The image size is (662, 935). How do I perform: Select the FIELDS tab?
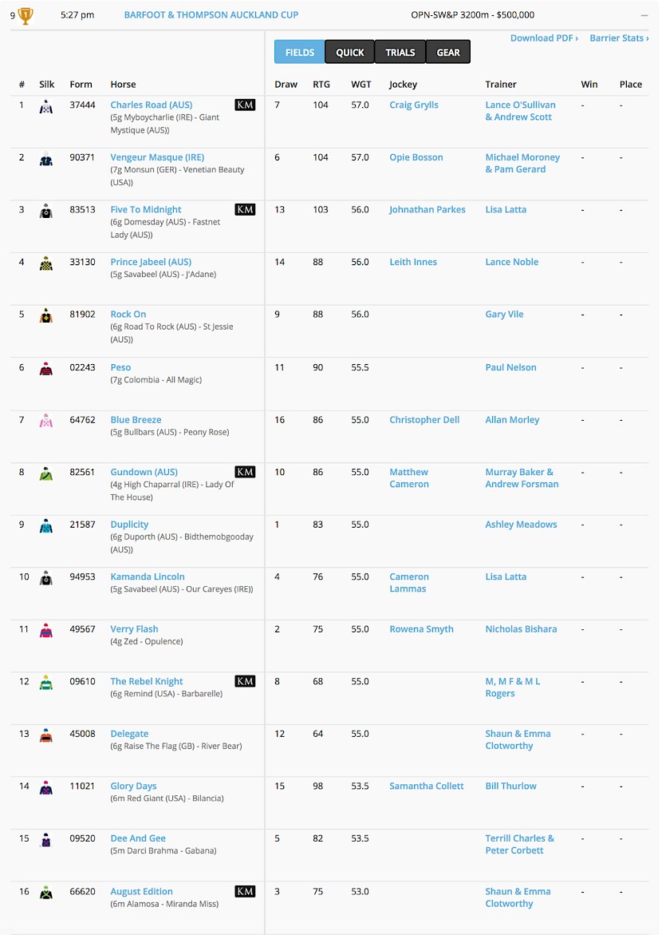[299, 52]
